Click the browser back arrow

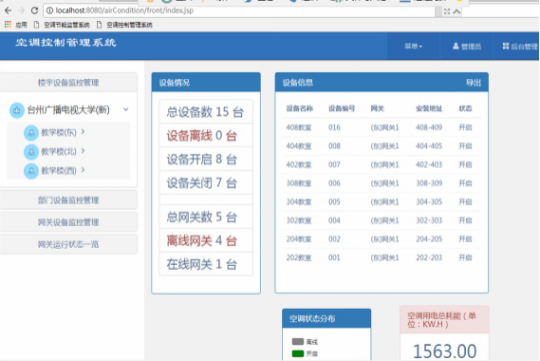click(x=8, y=10)
